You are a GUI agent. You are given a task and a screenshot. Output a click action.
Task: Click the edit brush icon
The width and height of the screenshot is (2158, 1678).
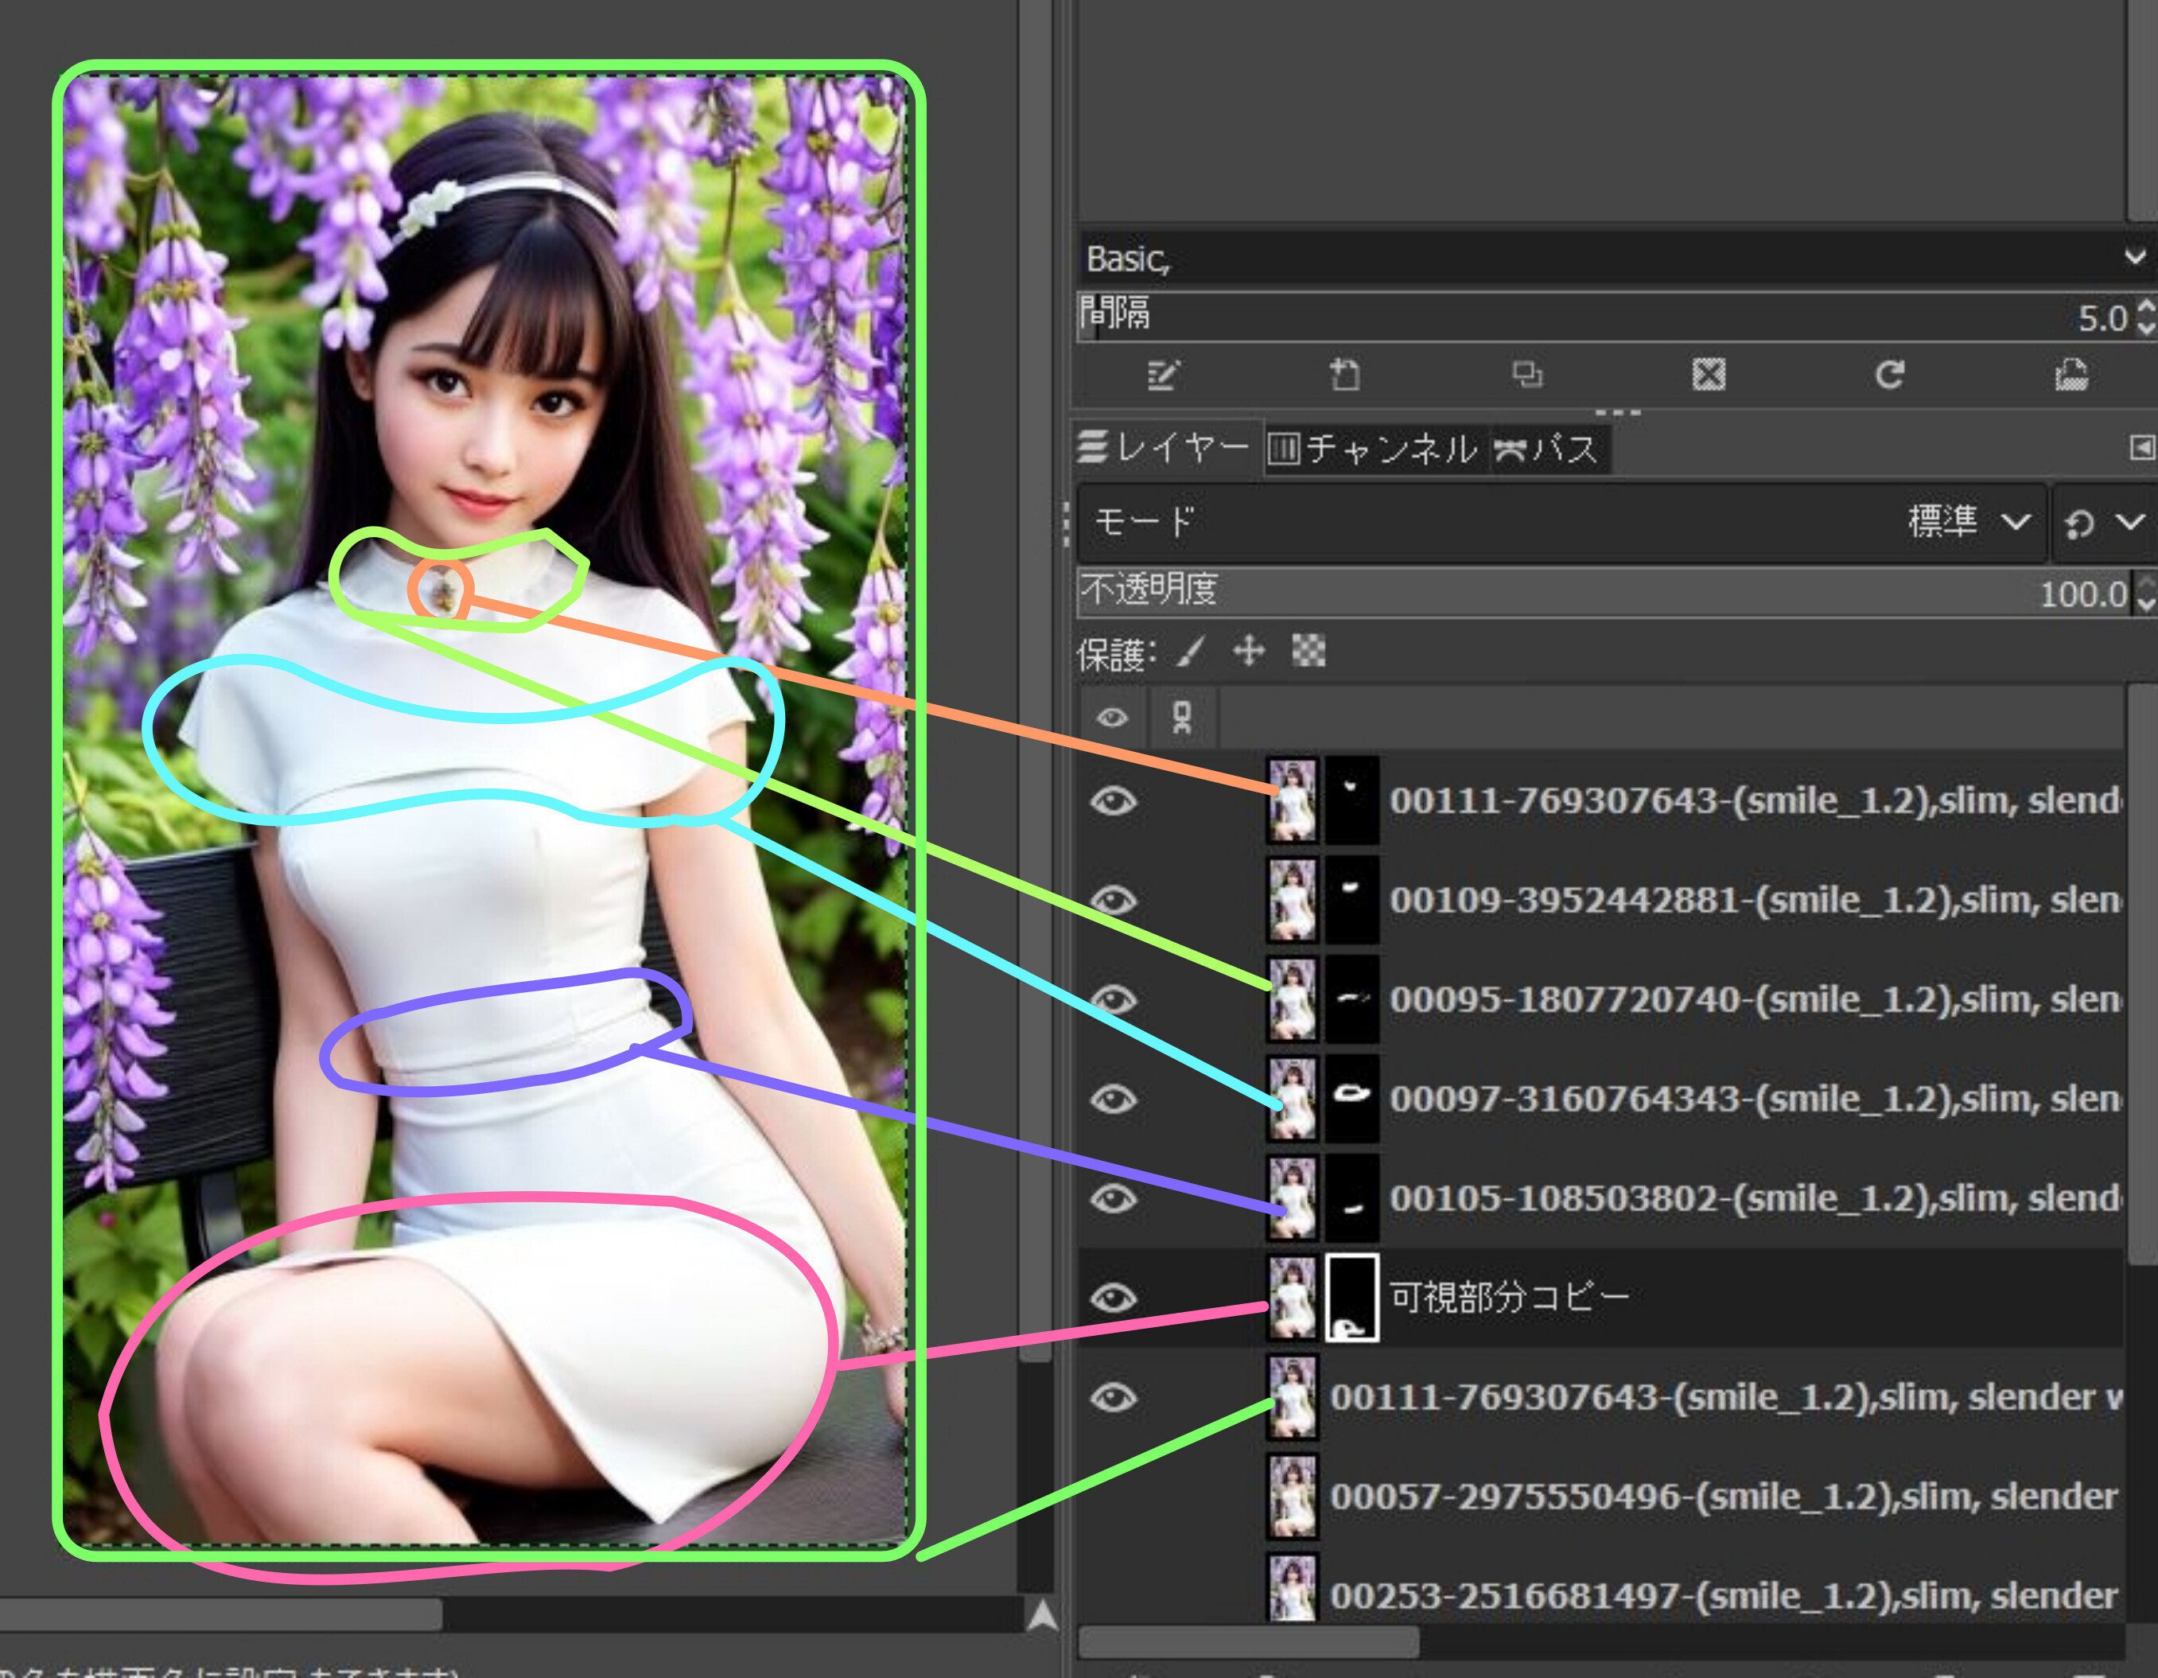[1163, 375]
